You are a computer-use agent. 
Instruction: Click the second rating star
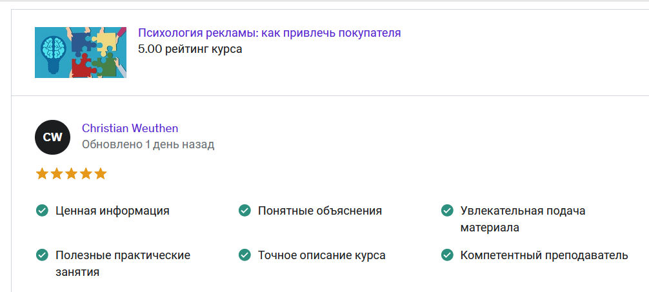pyautogui.click(x=57, y=173)
